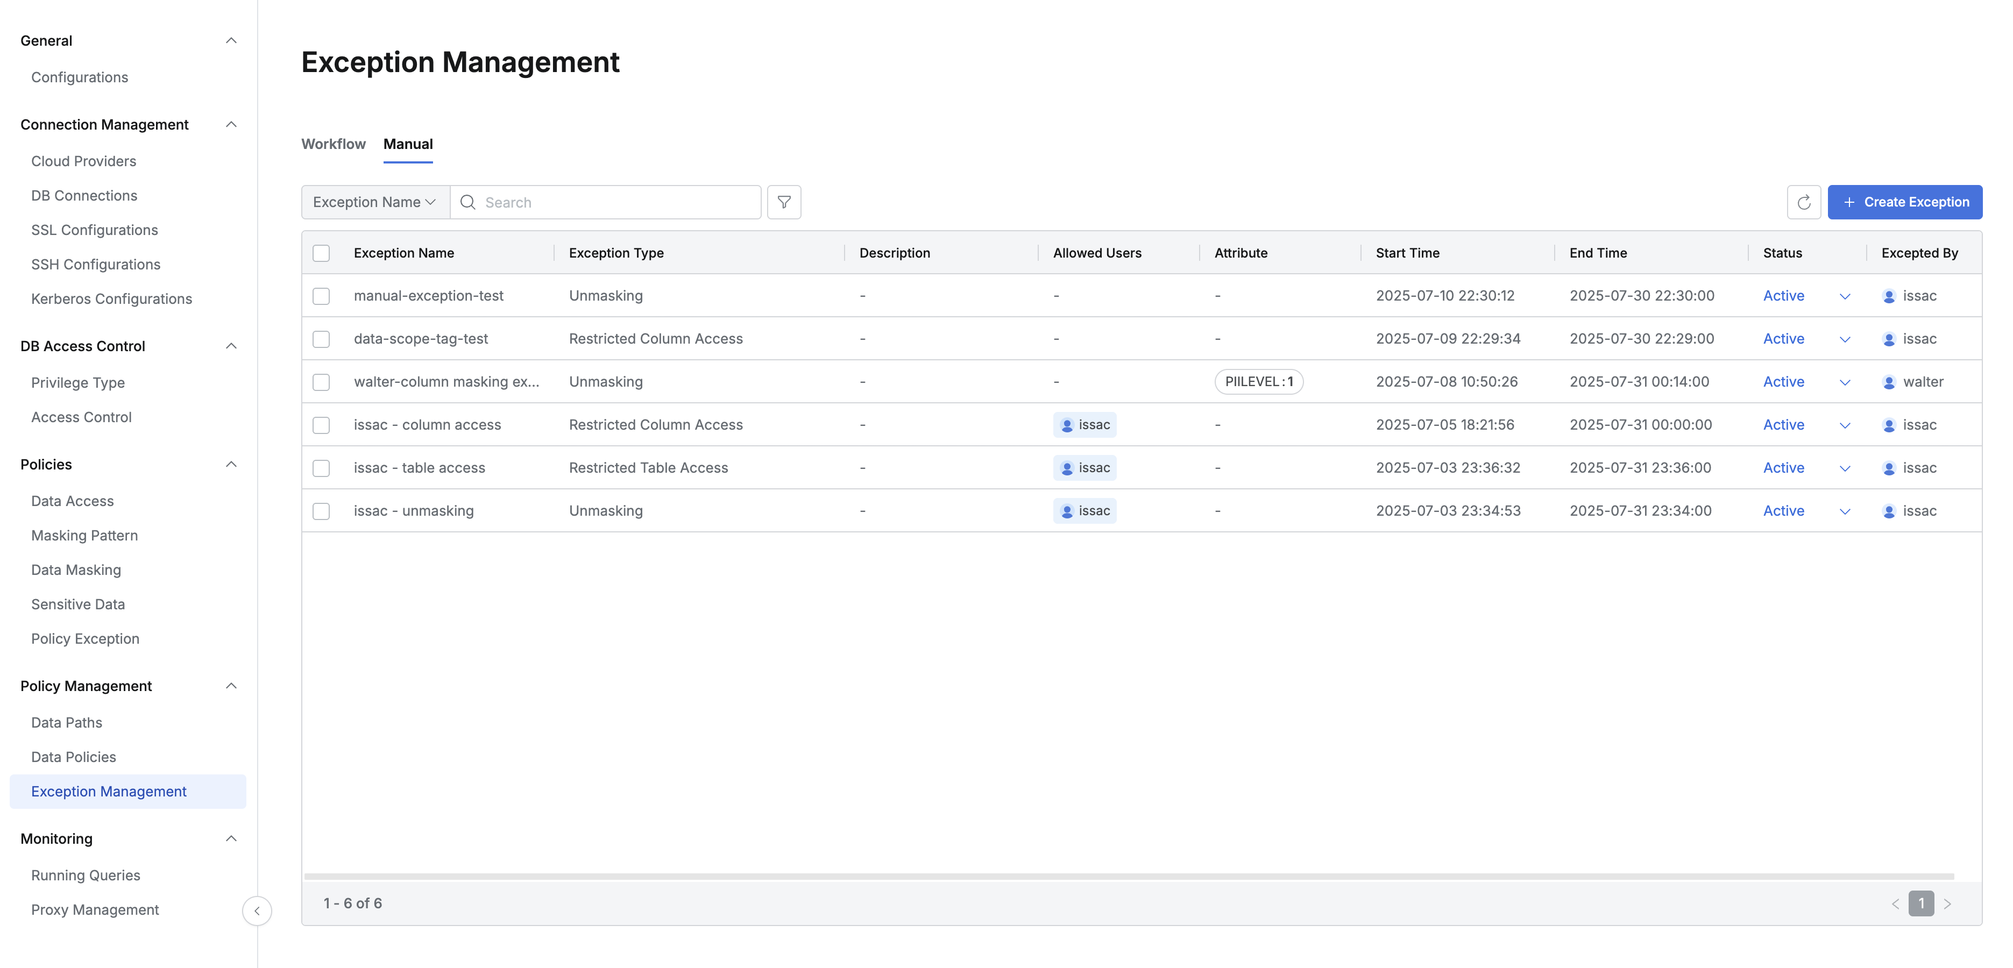Open status dropdown for issac - unmasking
Viewport: 2013px width, 968px height.
tap(1844, 512)
